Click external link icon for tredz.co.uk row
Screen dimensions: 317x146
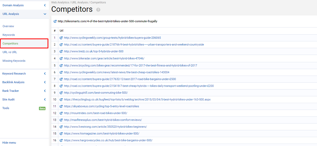point(61,52)
